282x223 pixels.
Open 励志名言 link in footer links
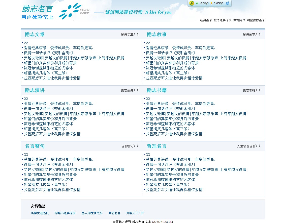pyautogui.click(x=114, y=213)
